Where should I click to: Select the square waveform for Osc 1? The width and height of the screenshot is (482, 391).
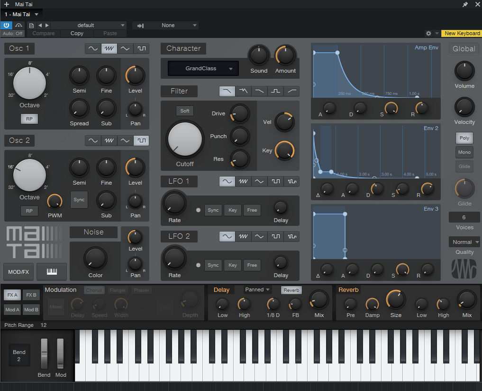click(x=141, y=48)
